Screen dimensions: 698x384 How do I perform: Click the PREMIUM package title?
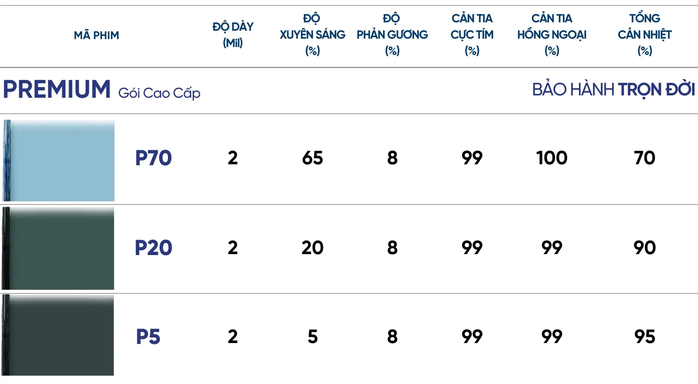click(x=57, y=89)
